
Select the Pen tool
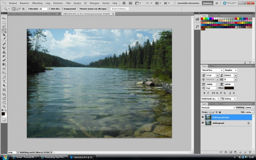coord(4,77)
